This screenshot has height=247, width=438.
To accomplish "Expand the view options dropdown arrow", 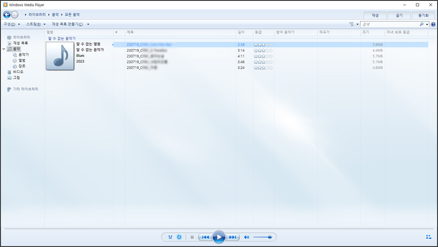I will [357, 24].
